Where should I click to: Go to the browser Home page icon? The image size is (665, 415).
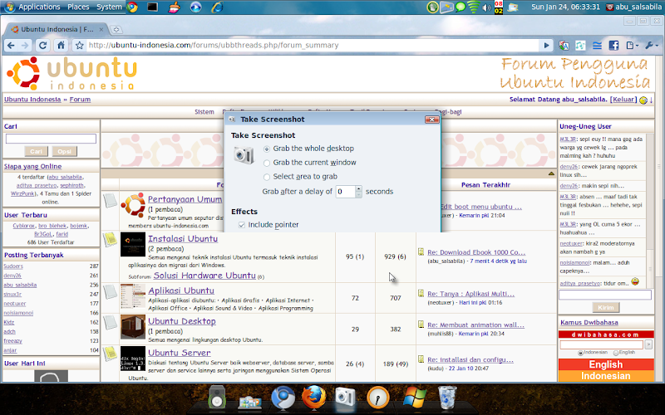pos(61,46)
